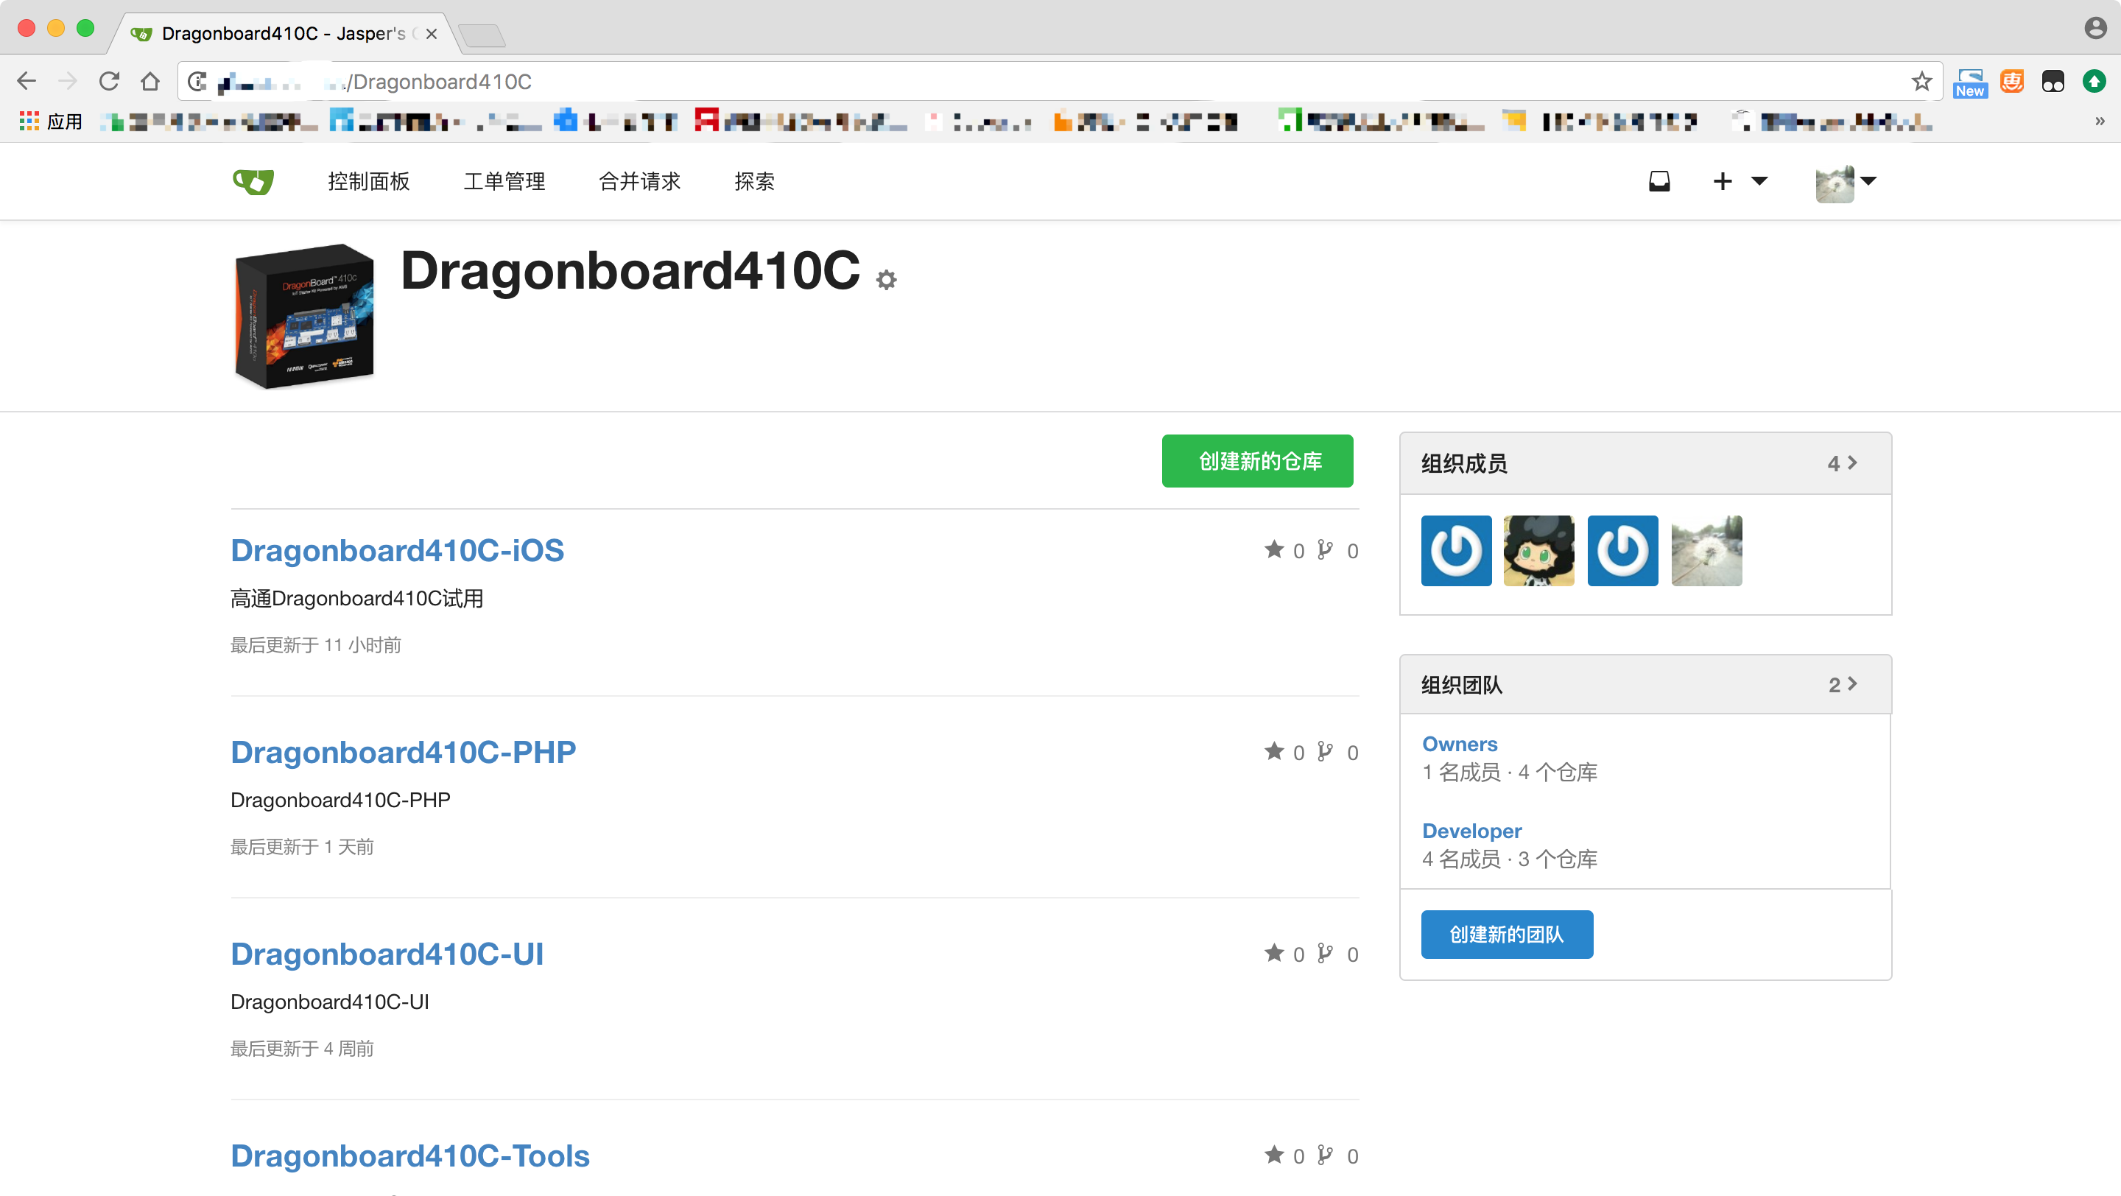Image resolution: width=2121 pixels, height=1196 pixels.
Task: Click star icon on Dragonboard410C-iOS row
Action: 1275,550
